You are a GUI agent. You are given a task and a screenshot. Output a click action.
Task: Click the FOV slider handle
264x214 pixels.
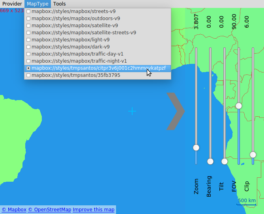(x=239, y=106)
